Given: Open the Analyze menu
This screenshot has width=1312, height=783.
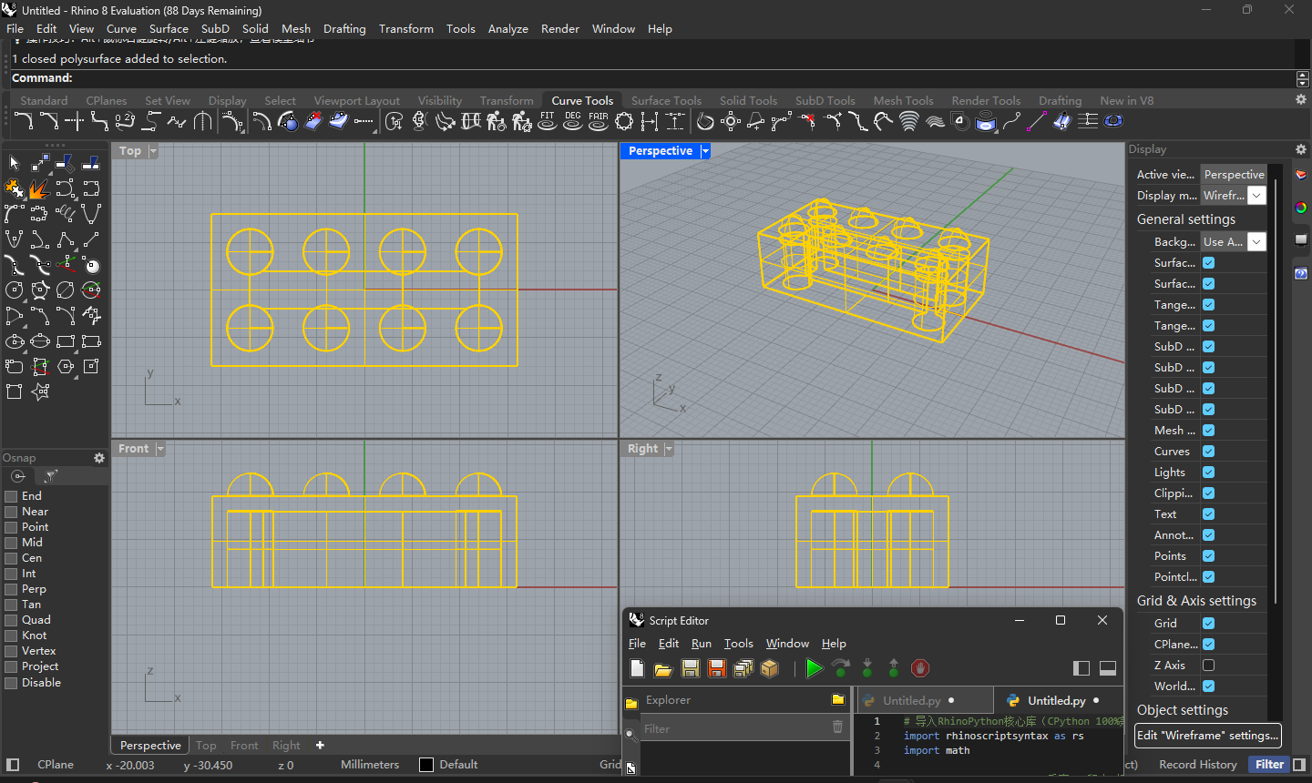Looking at the screenshot, I should tap(507, 29).
